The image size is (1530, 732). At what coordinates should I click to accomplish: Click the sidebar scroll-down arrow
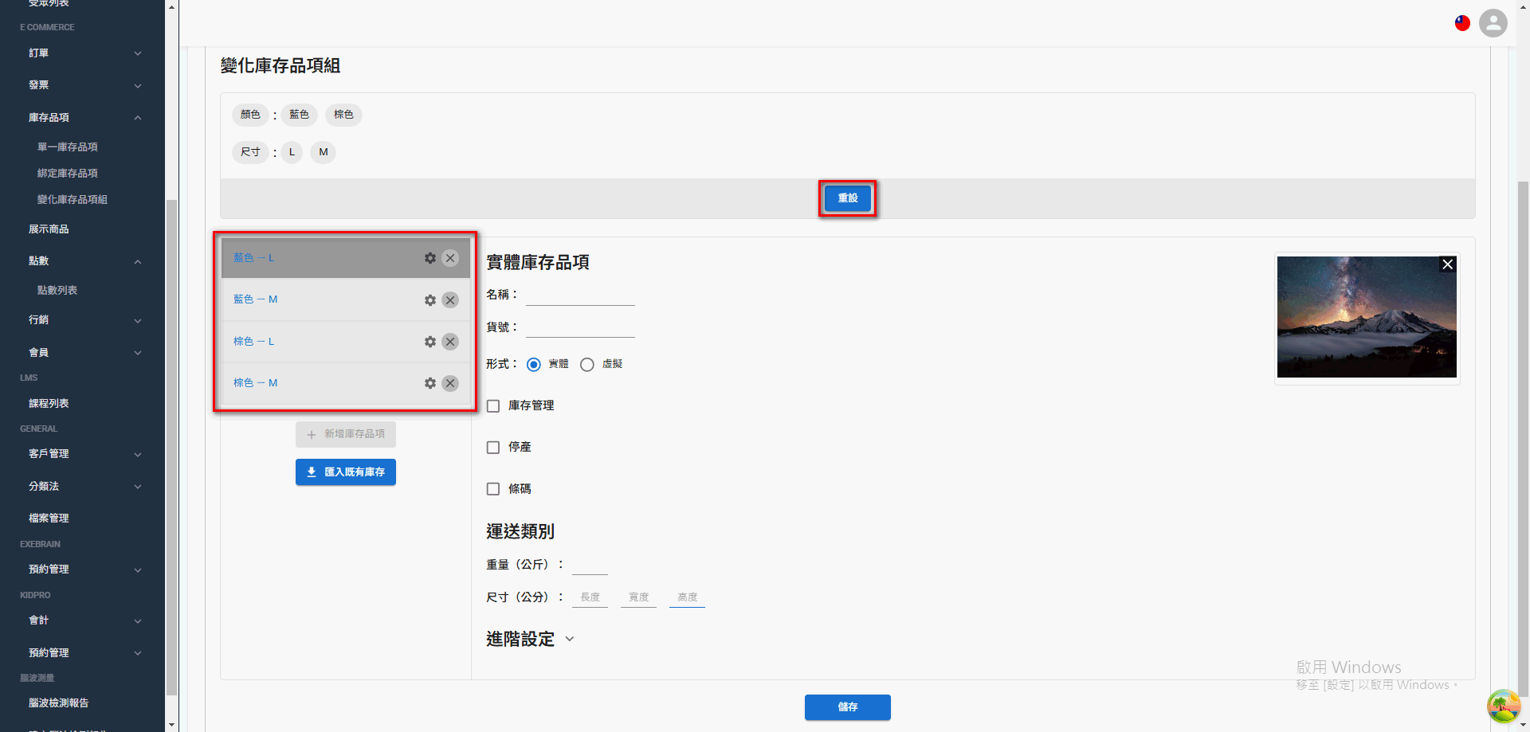click(171, 725)
